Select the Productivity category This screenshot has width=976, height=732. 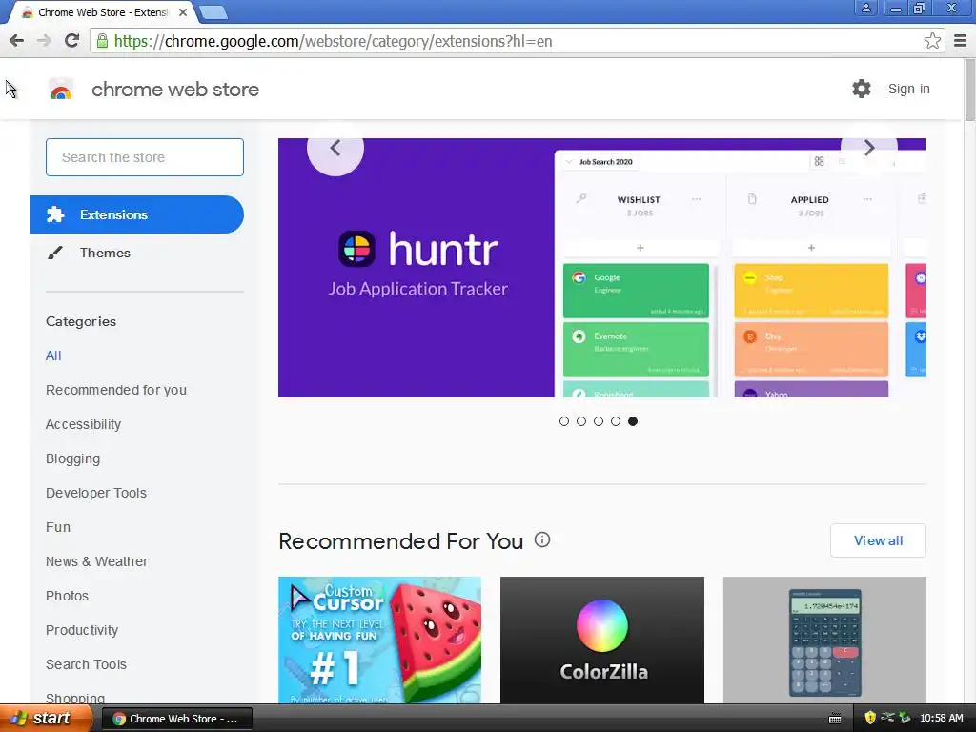pos(82,630)
